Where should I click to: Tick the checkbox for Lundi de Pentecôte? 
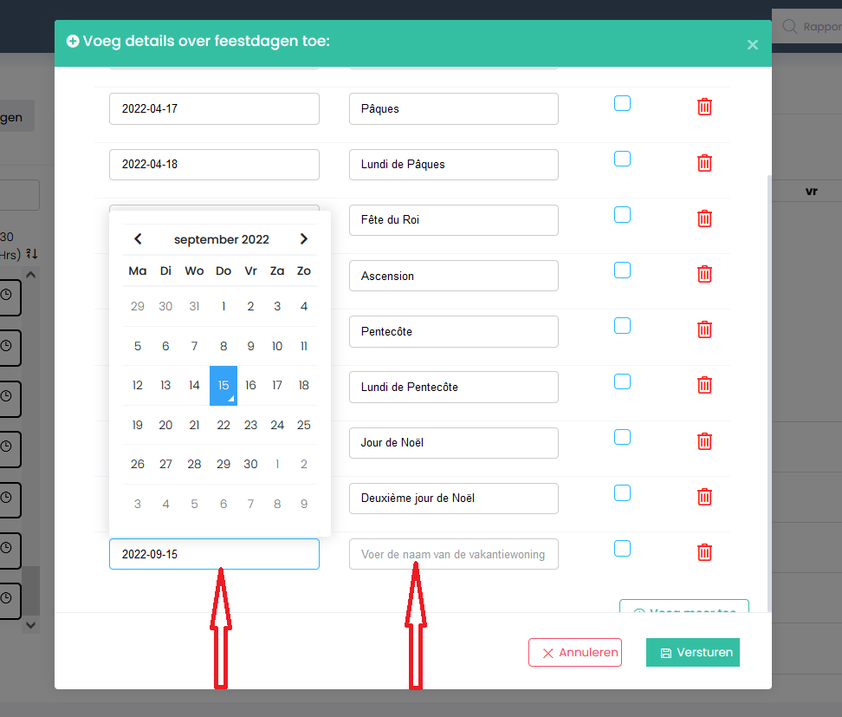[x=622, y=381]
